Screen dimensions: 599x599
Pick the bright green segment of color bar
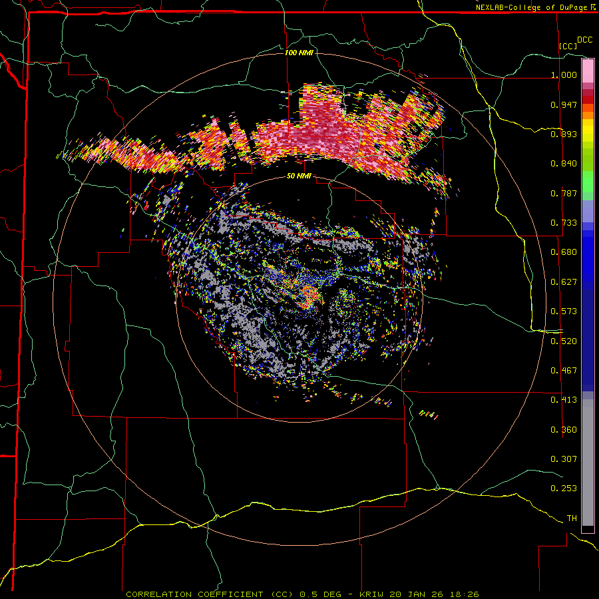pos(588,182)
